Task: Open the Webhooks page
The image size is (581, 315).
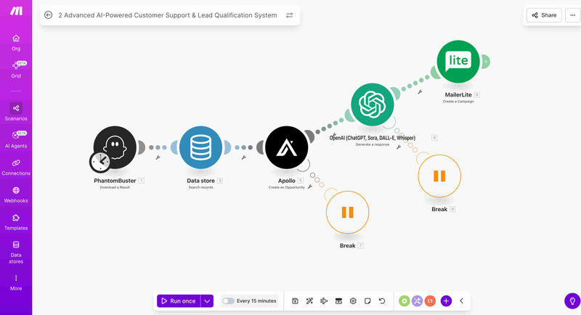Action: click(x=16, y=195)
